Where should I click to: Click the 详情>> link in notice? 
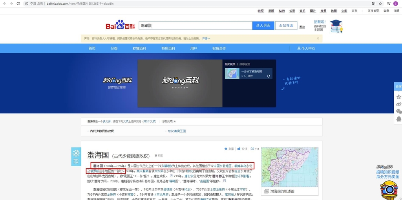pyautogui.click(x=206, y=38)
